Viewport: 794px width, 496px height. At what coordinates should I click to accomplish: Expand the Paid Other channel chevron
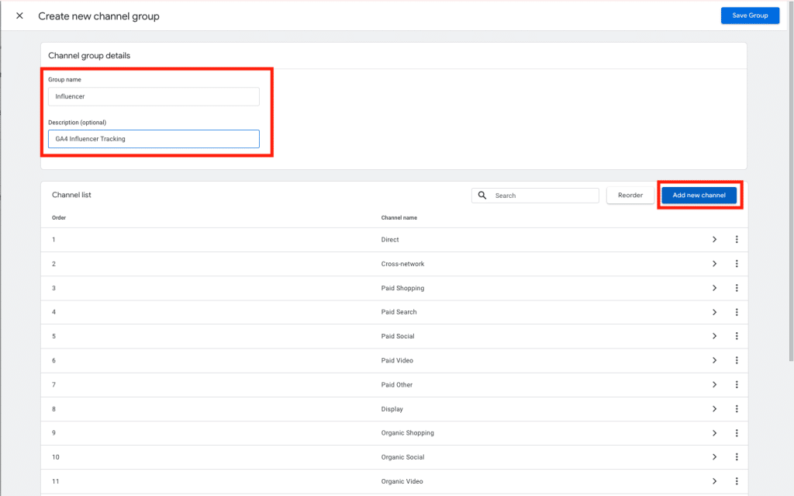pyautogui.click(x=714, y=385)
